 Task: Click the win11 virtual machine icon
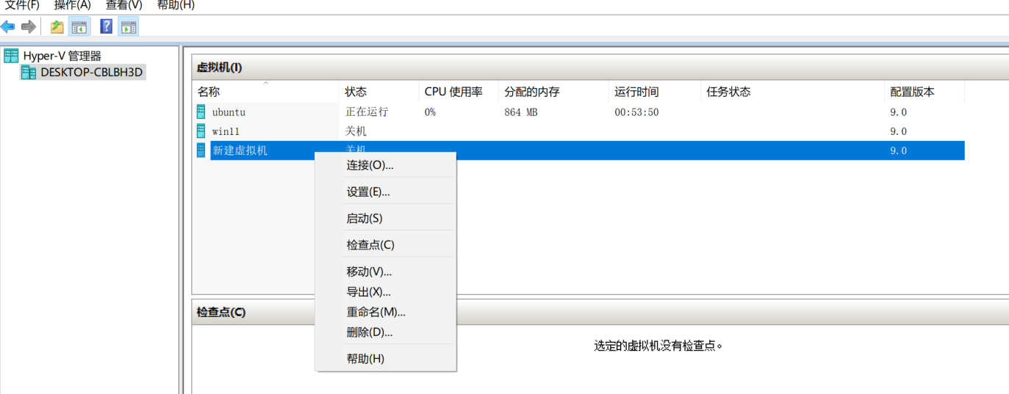click(x=201, y=131)
